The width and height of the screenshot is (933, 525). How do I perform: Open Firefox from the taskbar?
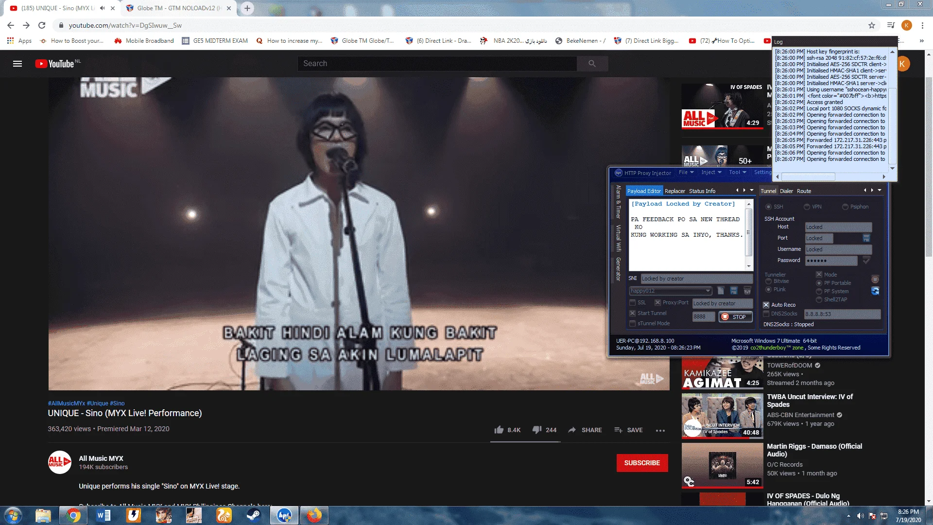coord(314,515)
